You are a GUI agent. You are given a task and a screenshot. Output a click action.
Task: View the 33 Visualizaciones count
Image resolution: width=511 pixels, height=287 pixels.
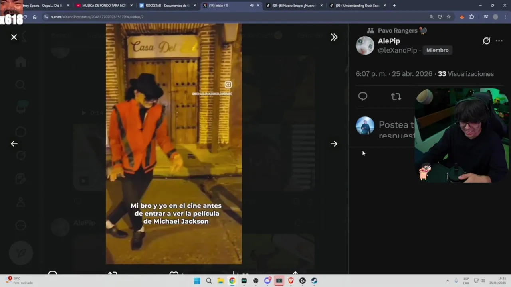pos(466,74)
